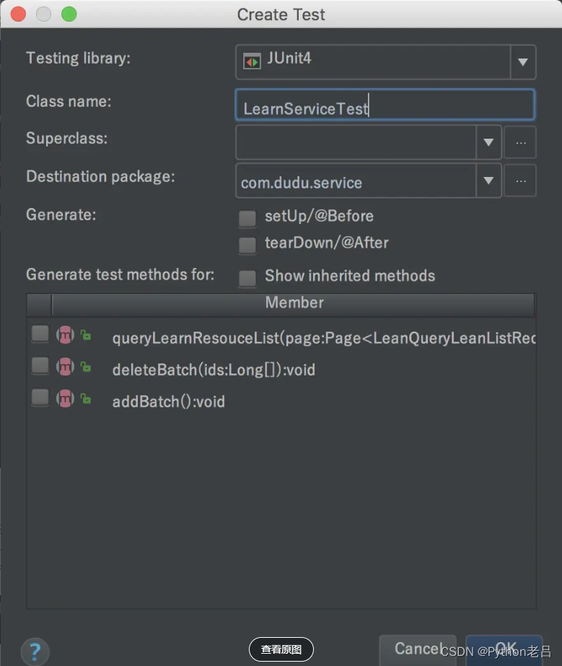The width and height of the screenshot is (562, 666).
Task: Click the help question mark icon
Action: 35,652
